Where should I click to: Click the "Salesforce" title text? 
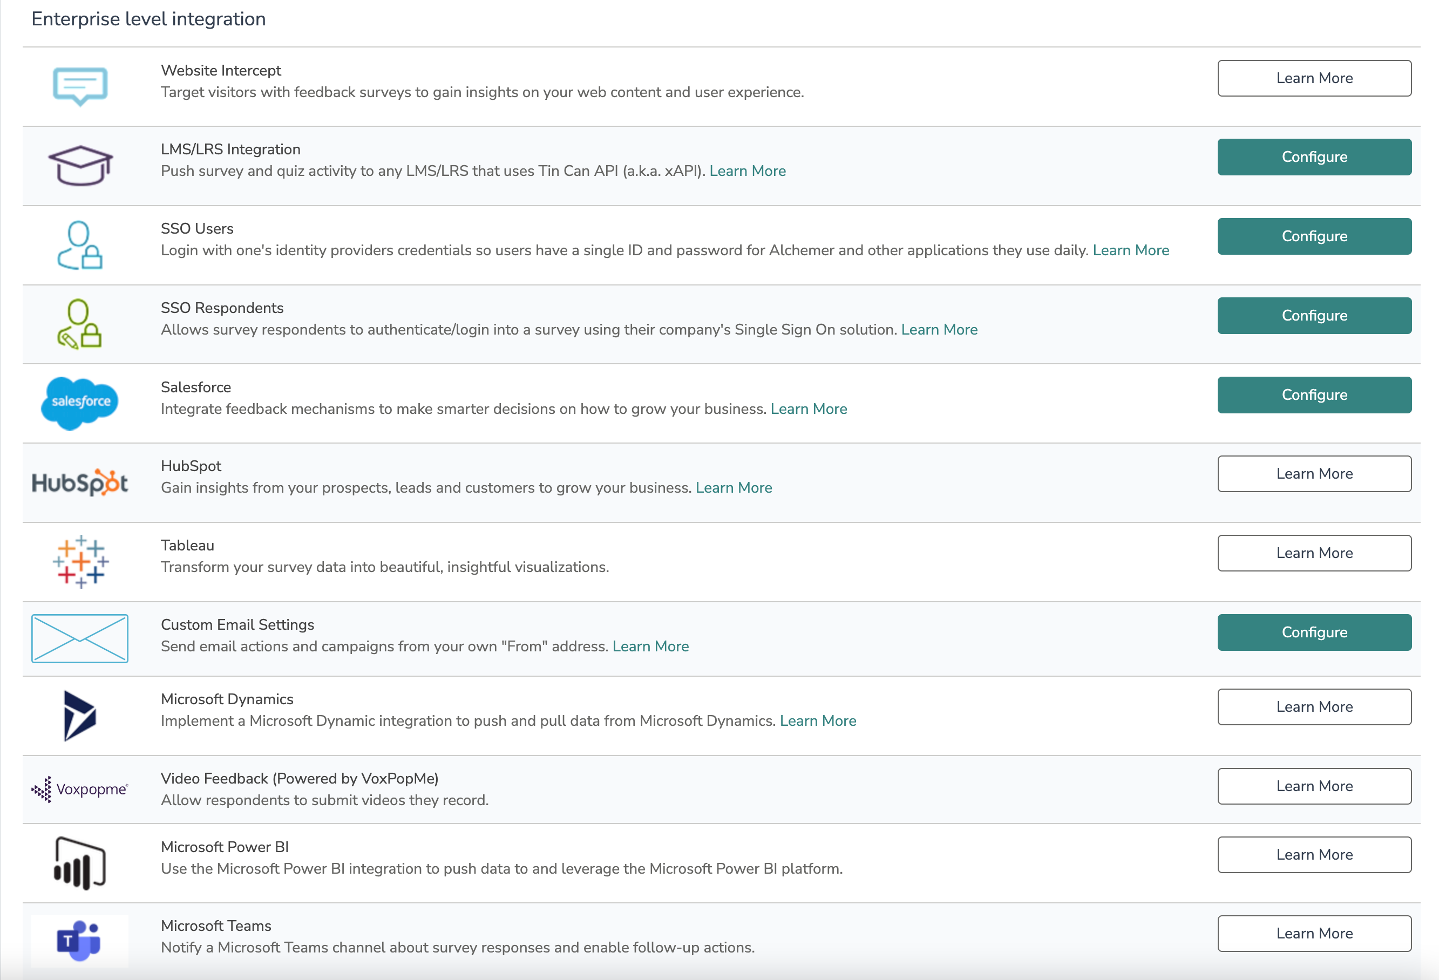[x=196, y=387]
